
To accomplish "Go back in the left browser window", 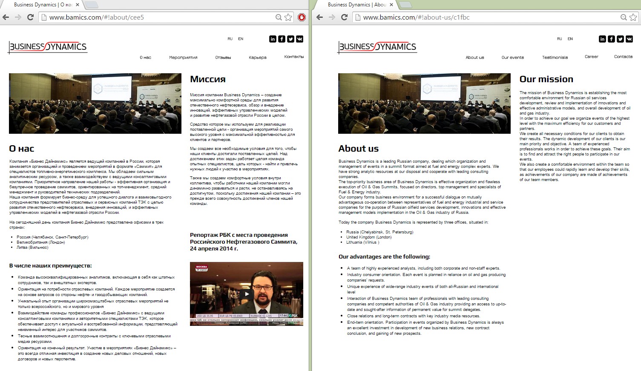I will [6, 17].
